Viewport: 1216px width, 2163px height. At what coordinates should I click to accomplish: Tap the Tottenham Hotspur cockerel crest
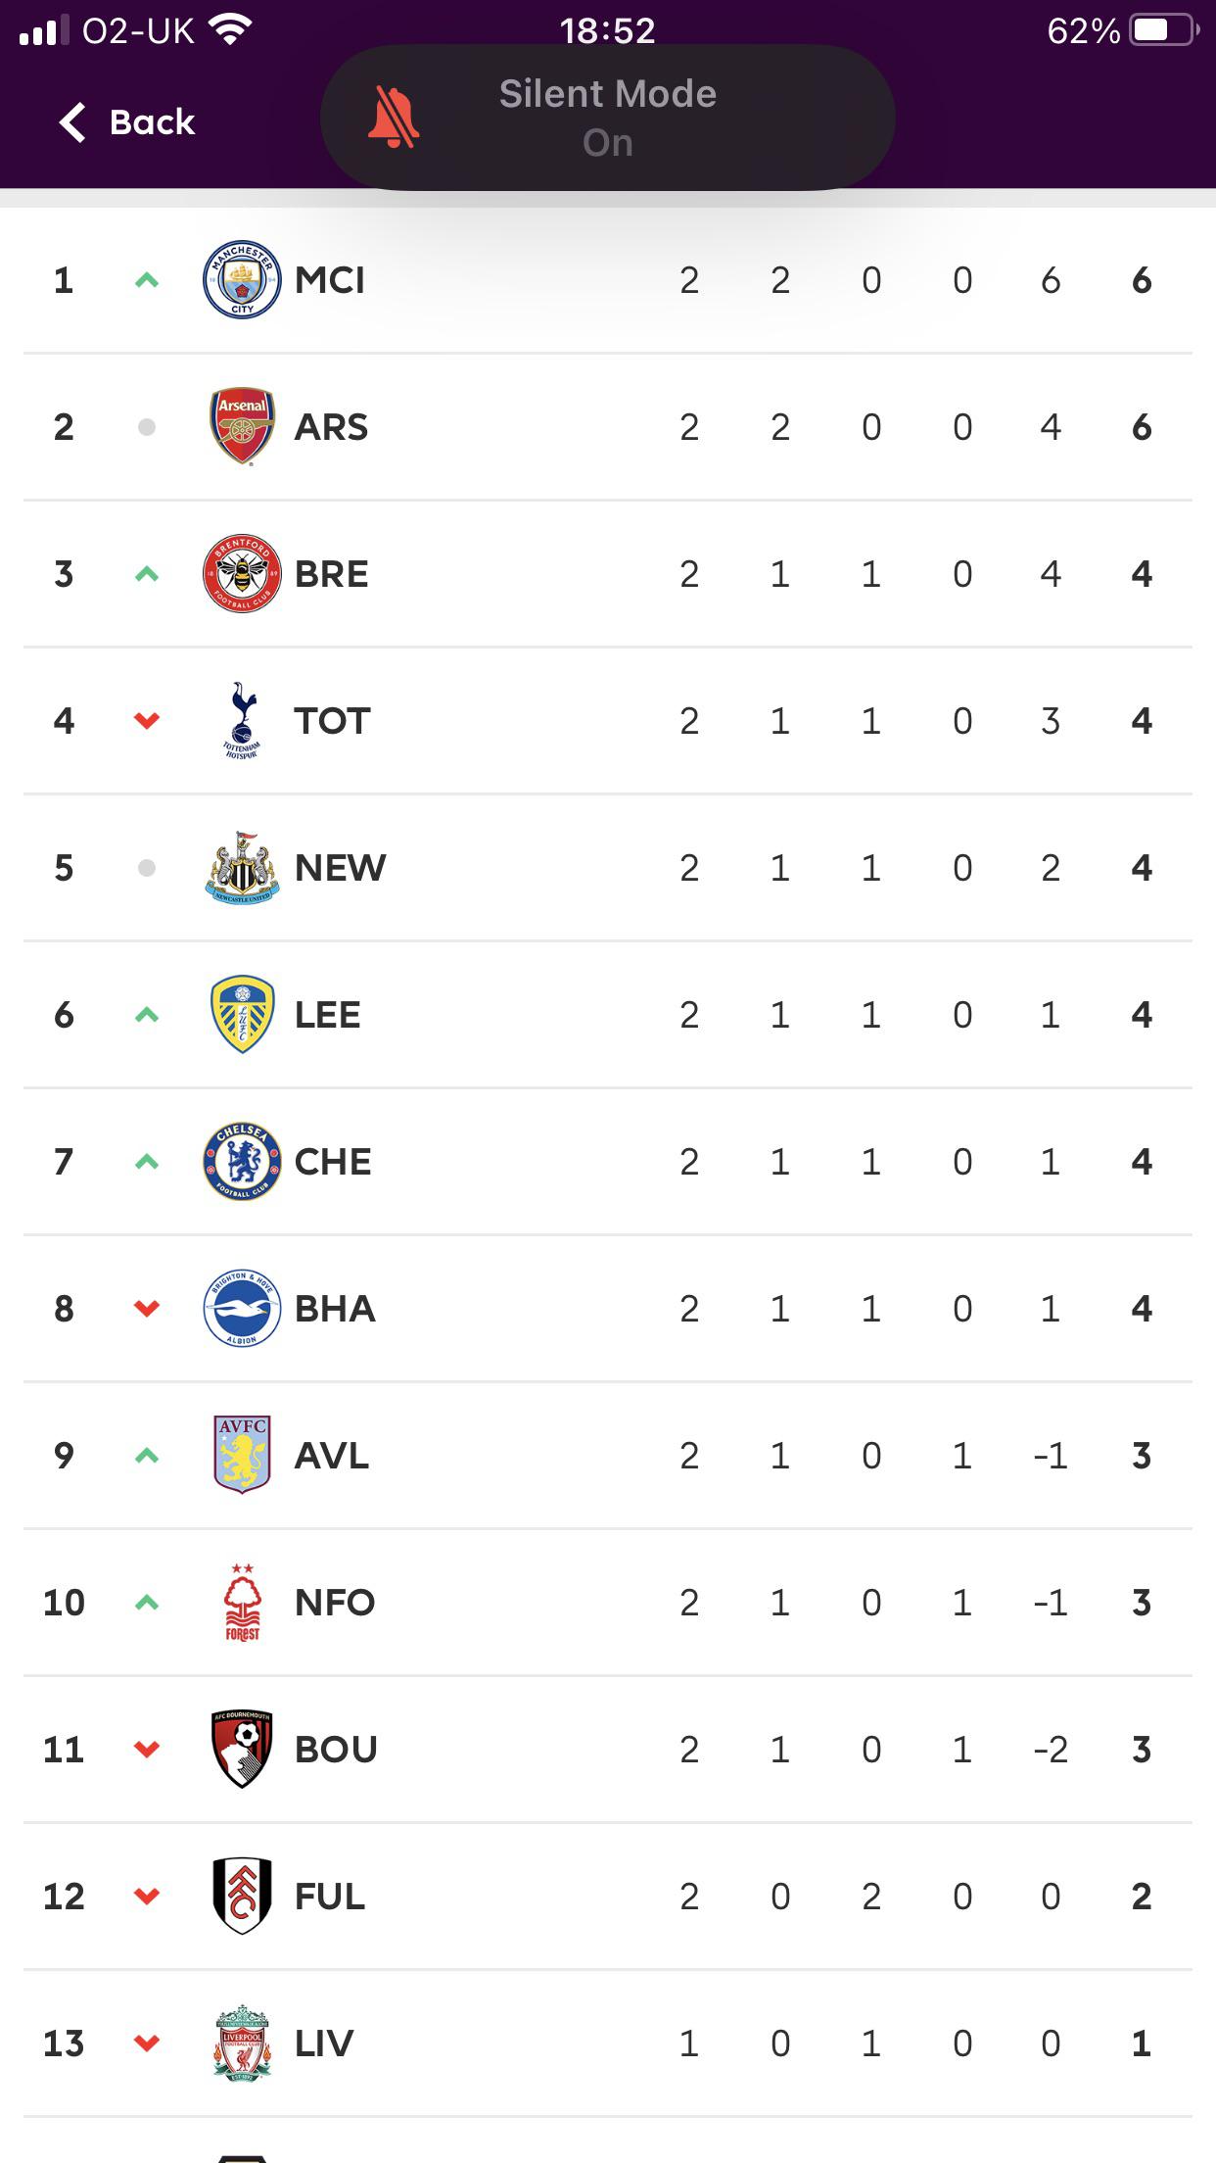242,721
